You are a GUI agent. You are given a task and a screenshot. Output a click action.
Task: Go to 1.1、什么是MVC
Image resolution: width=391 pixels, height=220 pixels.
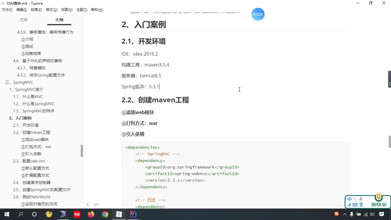28,97
